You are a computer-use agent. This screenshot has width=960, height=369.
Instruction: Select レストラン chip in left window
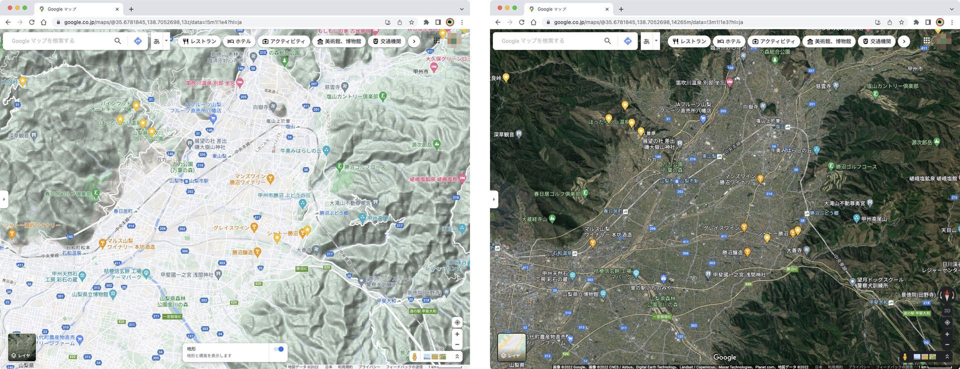point(199,41)
